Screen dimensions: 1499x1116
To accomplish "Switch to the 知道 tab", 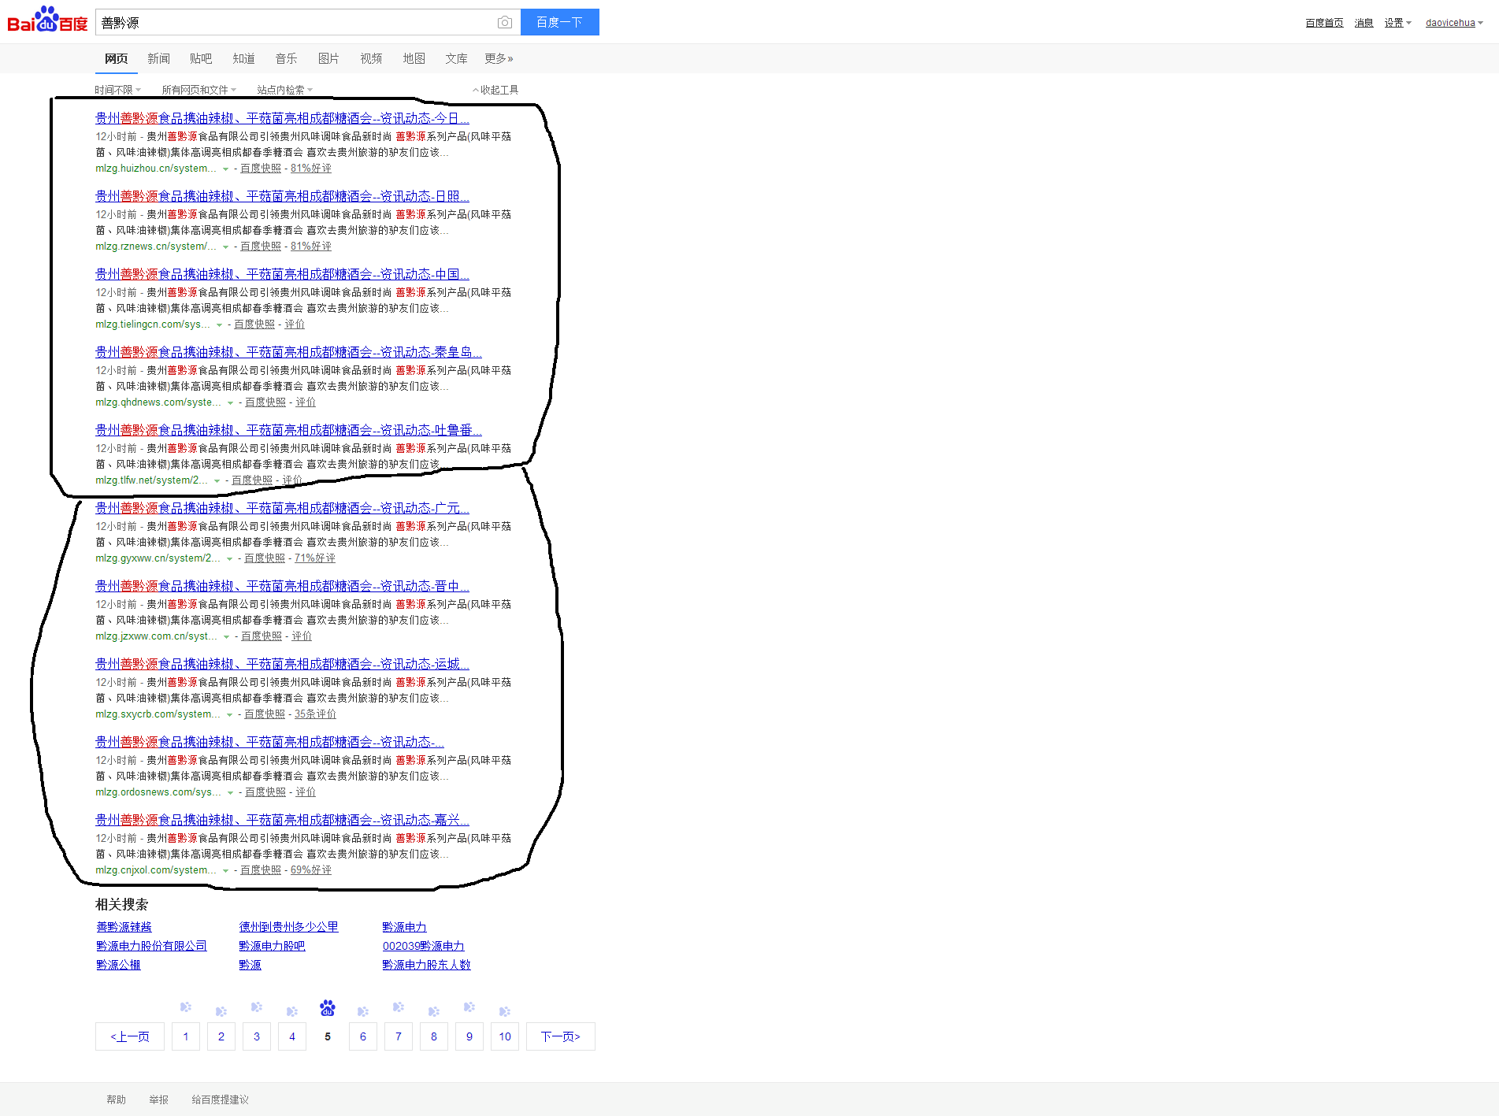I will [x=243, y=58].
